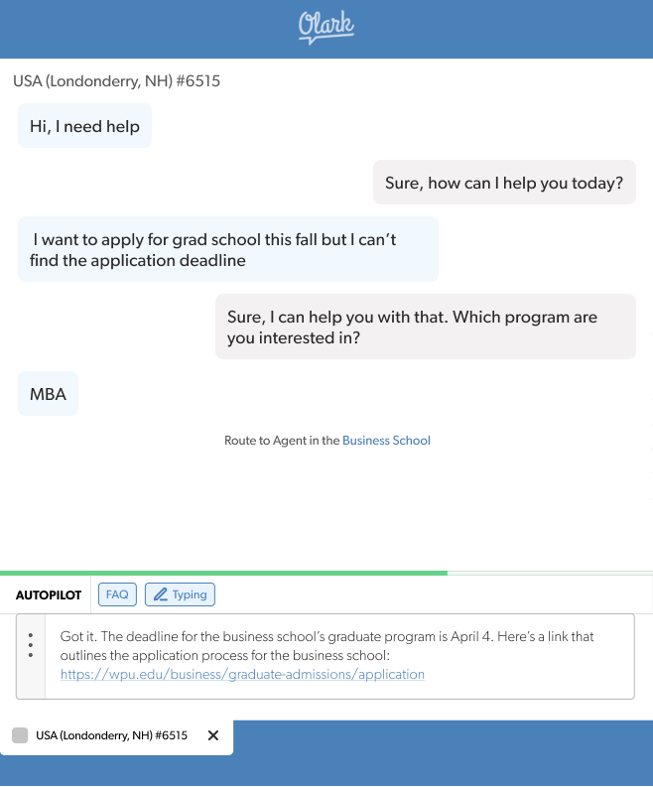This screenshot has height=787, width=653.
Task: Click the Olark logo in the header
Action: coord(326,27)
